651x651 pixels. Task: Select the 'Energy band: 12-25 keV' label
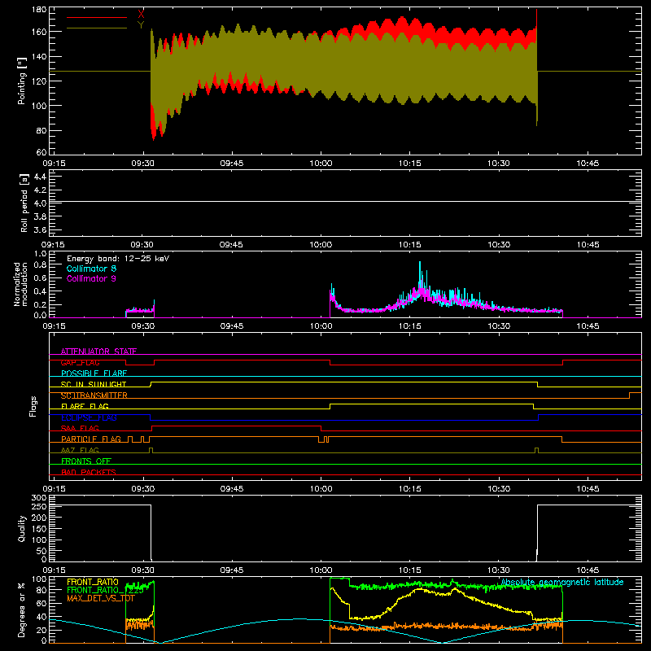click(x=118, y=259)
